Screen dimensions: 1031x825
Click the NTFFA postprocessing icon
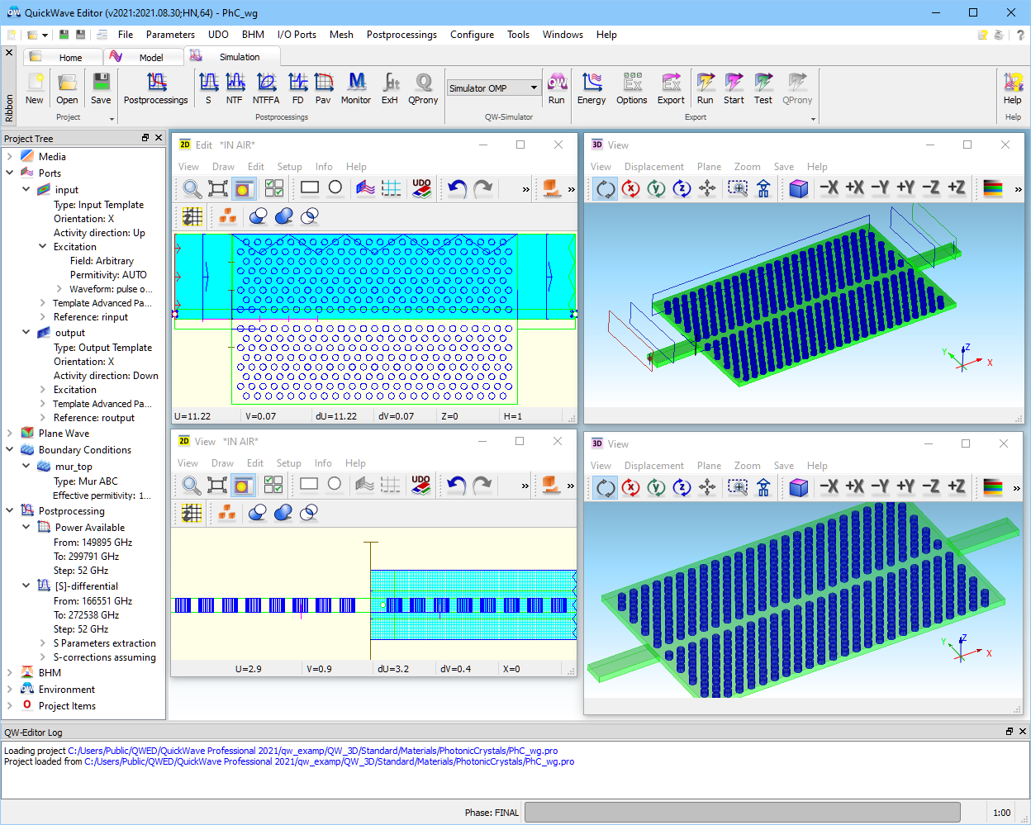point(266,88)
